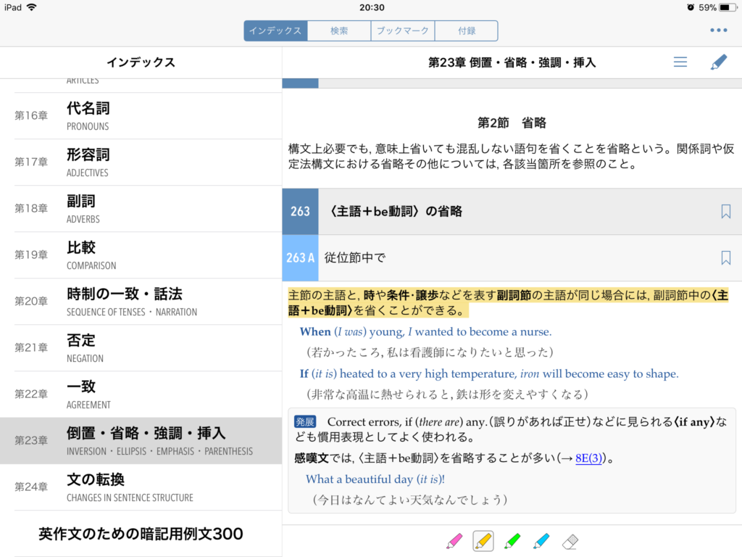The image size is (742, 557).
Task: Open chapter 19 比較 in index
Action: [x=141, y=255]
